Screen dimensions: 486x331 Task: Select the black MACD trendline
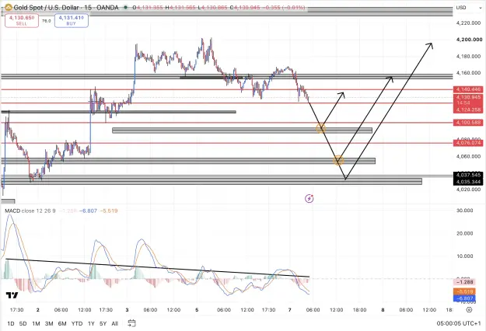pyautogui.click(x=157, y=267)
